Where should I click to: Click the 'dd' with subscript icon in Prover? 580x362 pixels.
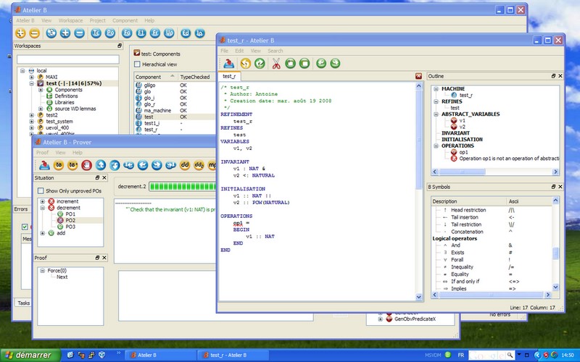click(x=199, y=165)
